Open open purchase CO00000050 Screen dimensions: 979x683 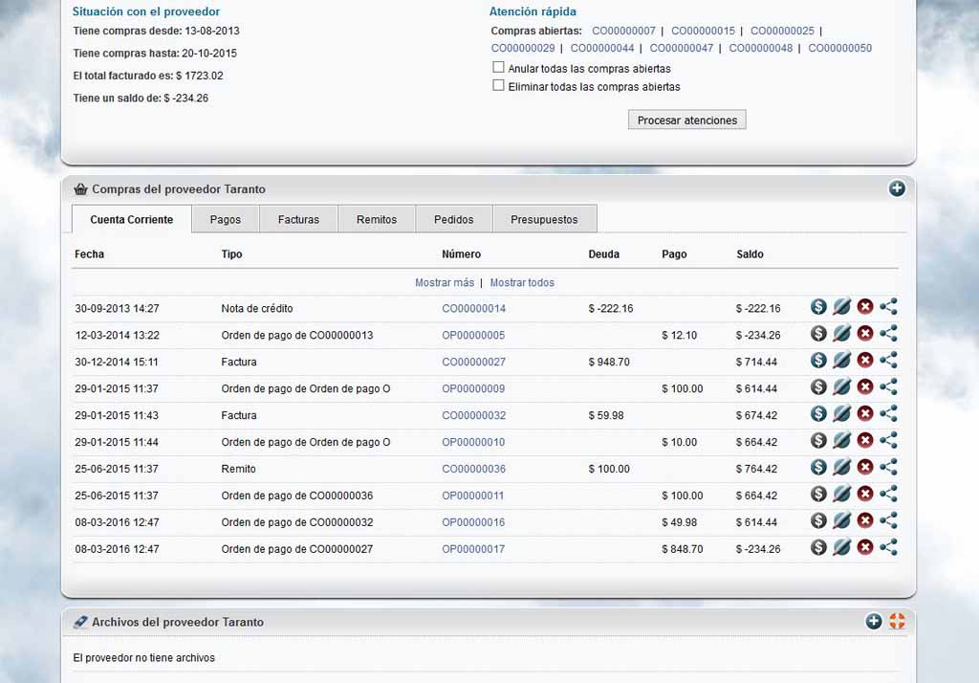click(x=839, y=48)
